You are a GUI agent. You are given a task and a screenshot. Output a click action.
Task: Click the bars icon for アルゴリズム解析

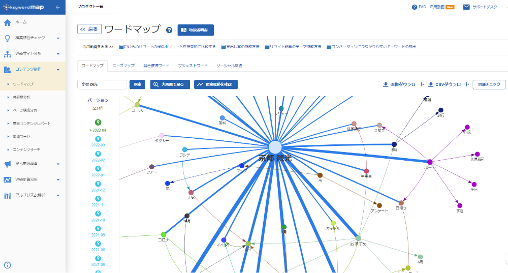8,195
